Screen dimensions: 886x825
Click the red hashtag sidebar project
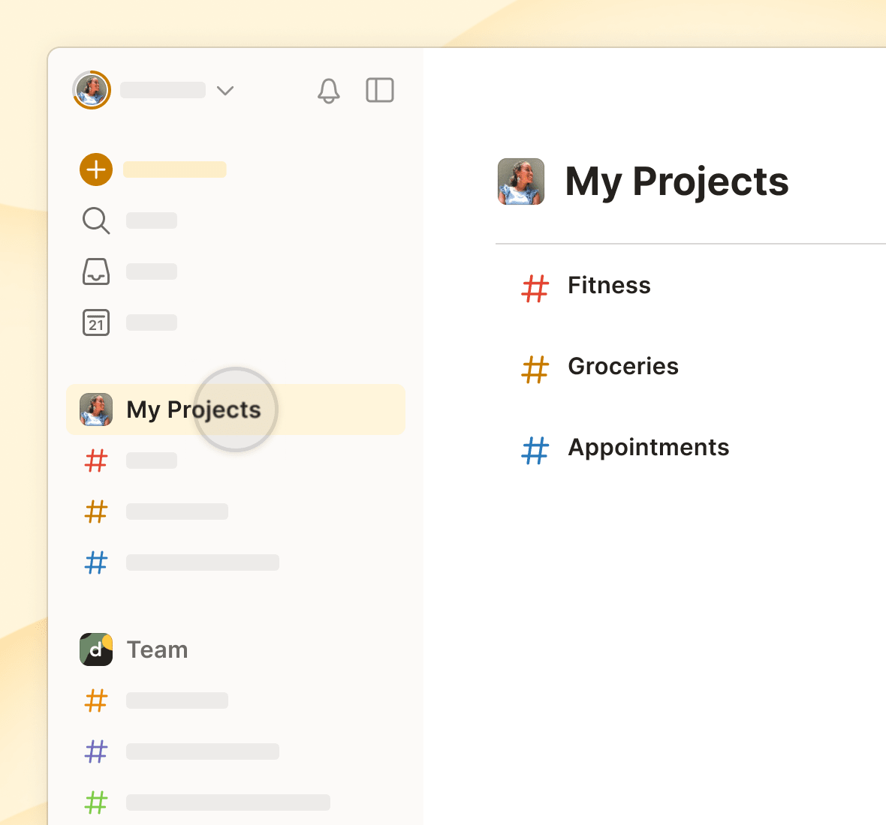click(x=96, y=460)
